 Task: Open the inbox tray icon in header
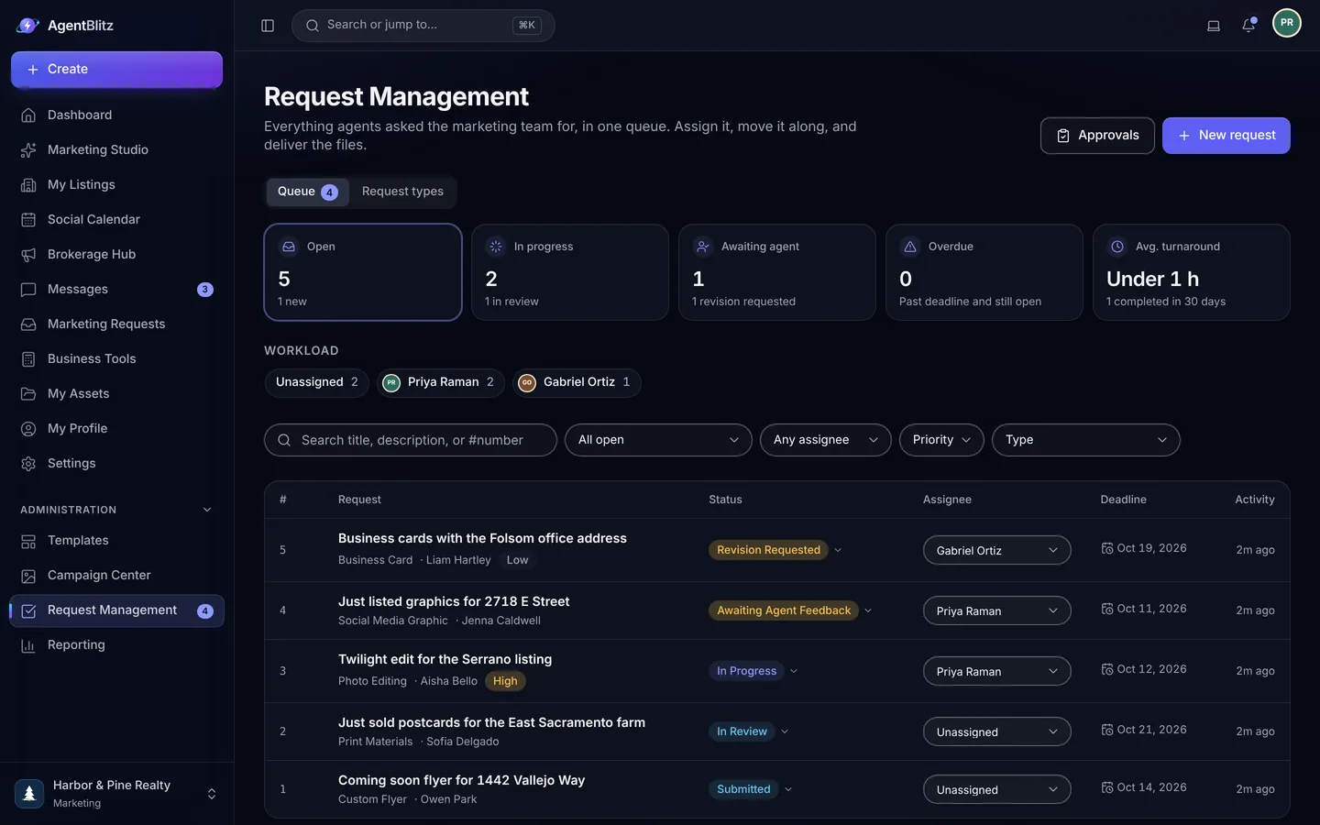[1214, 26]
